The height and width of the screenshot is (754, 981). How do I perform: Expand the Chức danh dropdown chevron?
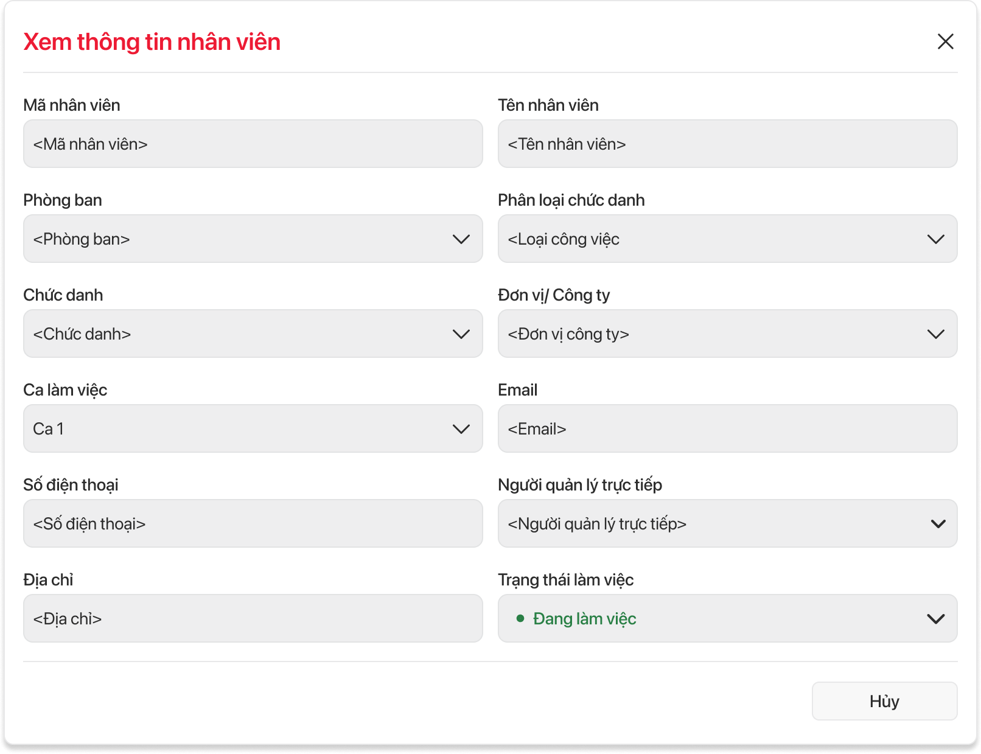pos(461,334)
